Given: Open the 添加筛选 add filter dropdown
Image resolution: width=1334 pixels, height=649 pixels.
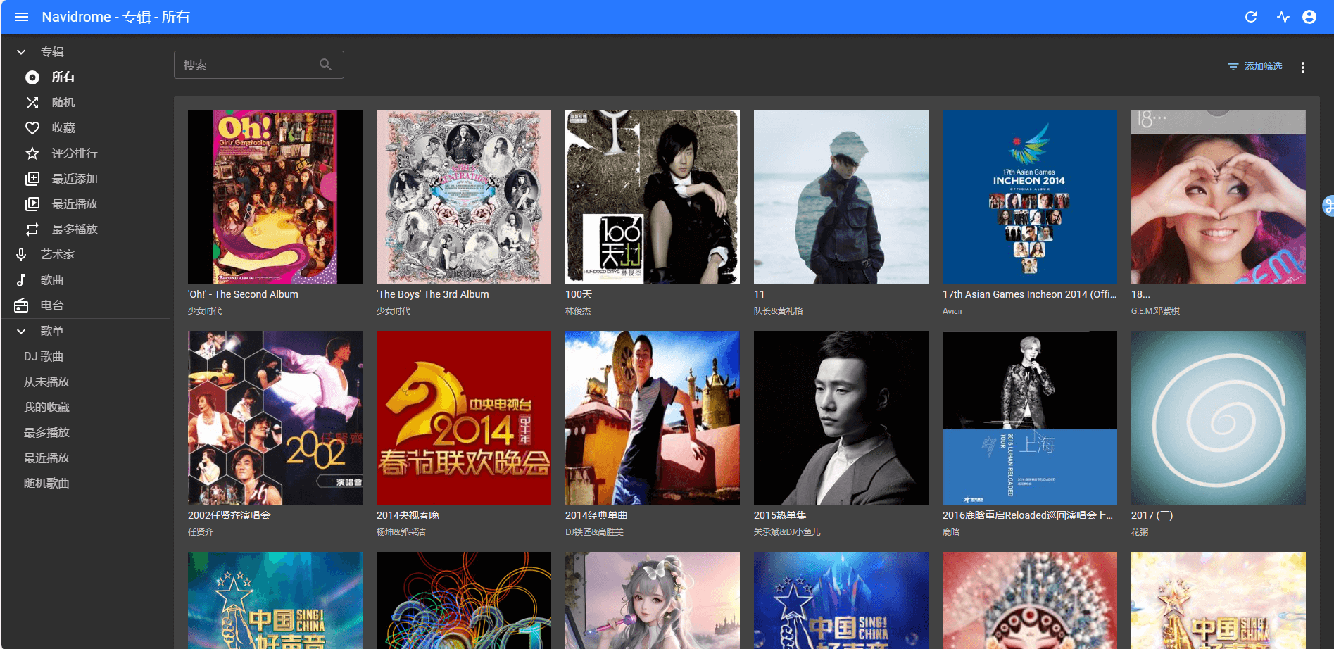Looking at the screenshot, I should [x=1255, y=67].
